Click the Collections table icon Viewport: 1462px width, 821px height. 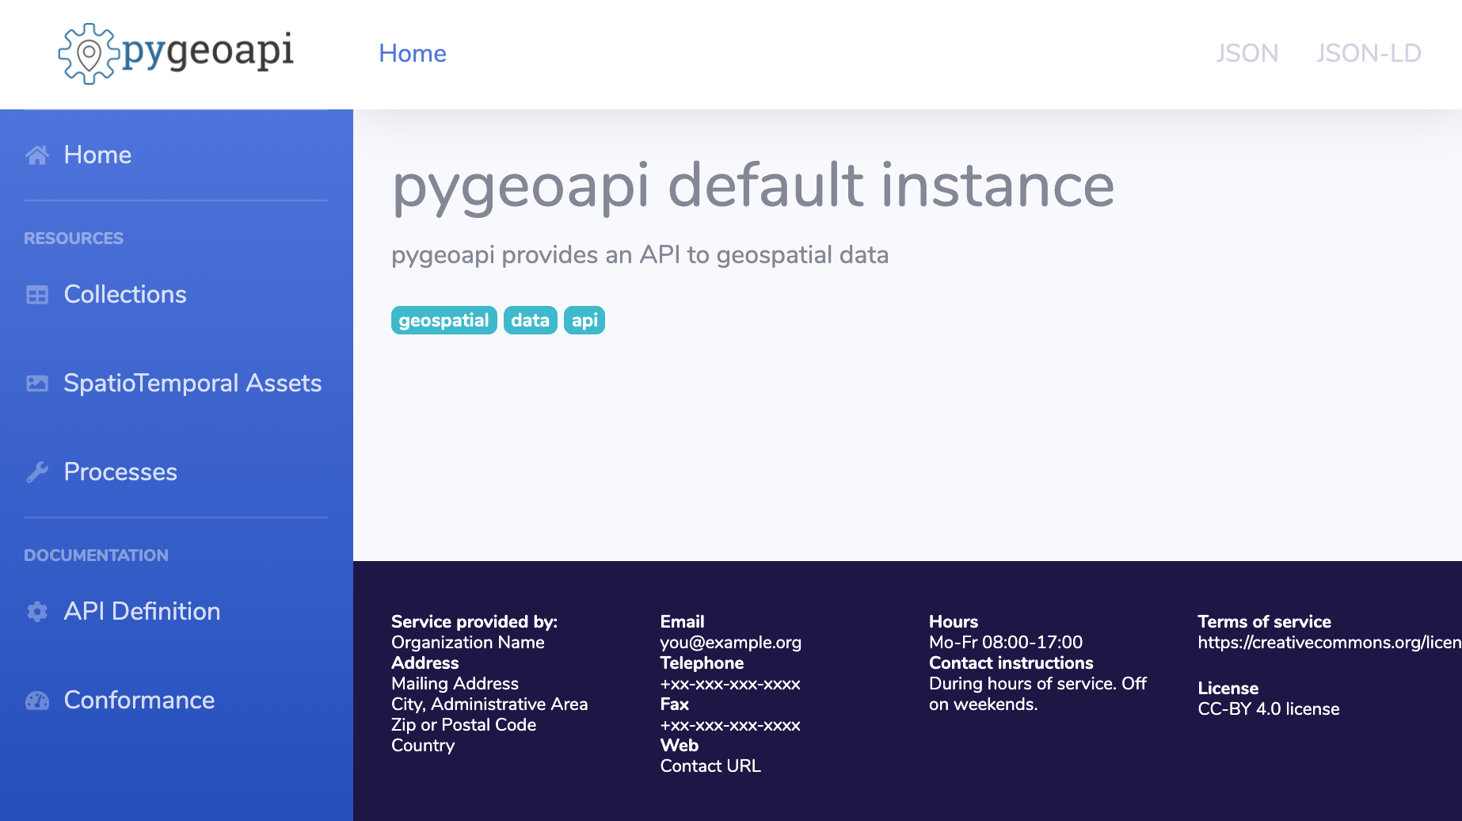37,295
